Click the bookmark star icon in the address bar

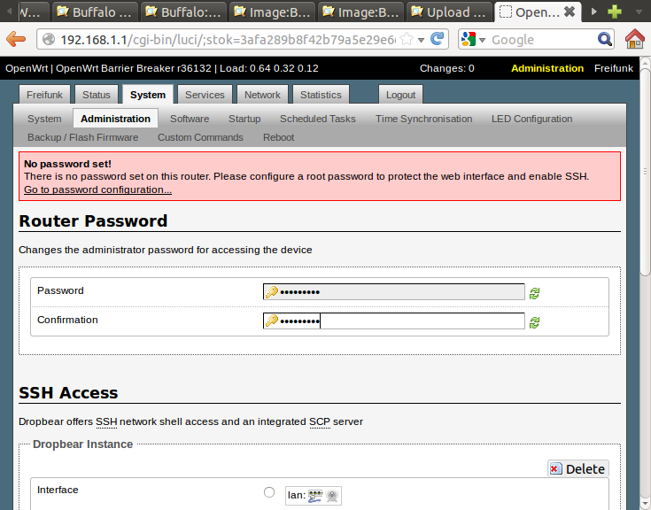pyautogui.click(x=407, y=40)
